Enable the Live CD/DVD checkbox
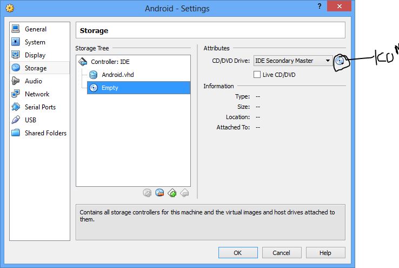 [x=257, y=75]
